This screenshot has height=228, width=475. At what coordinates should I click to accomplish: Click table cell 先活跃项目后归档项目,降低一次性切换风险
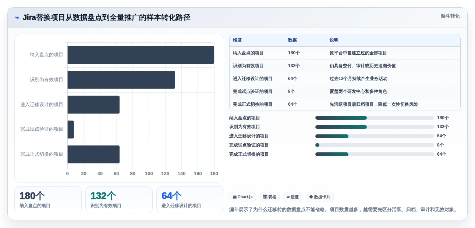374,104
